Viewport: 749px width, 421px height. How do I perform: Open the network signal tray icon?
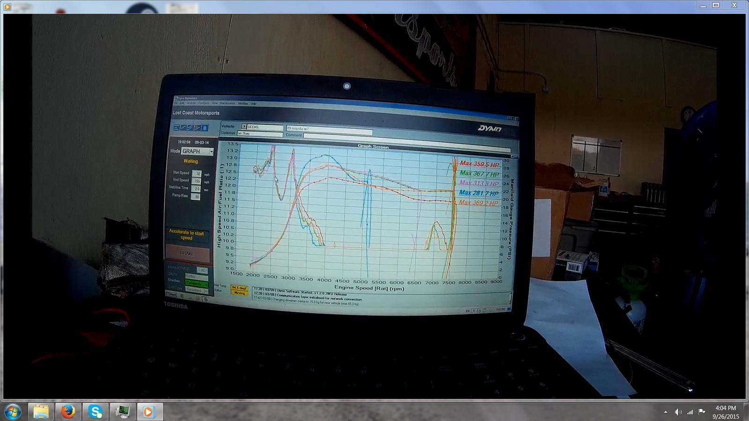[690, 412]
